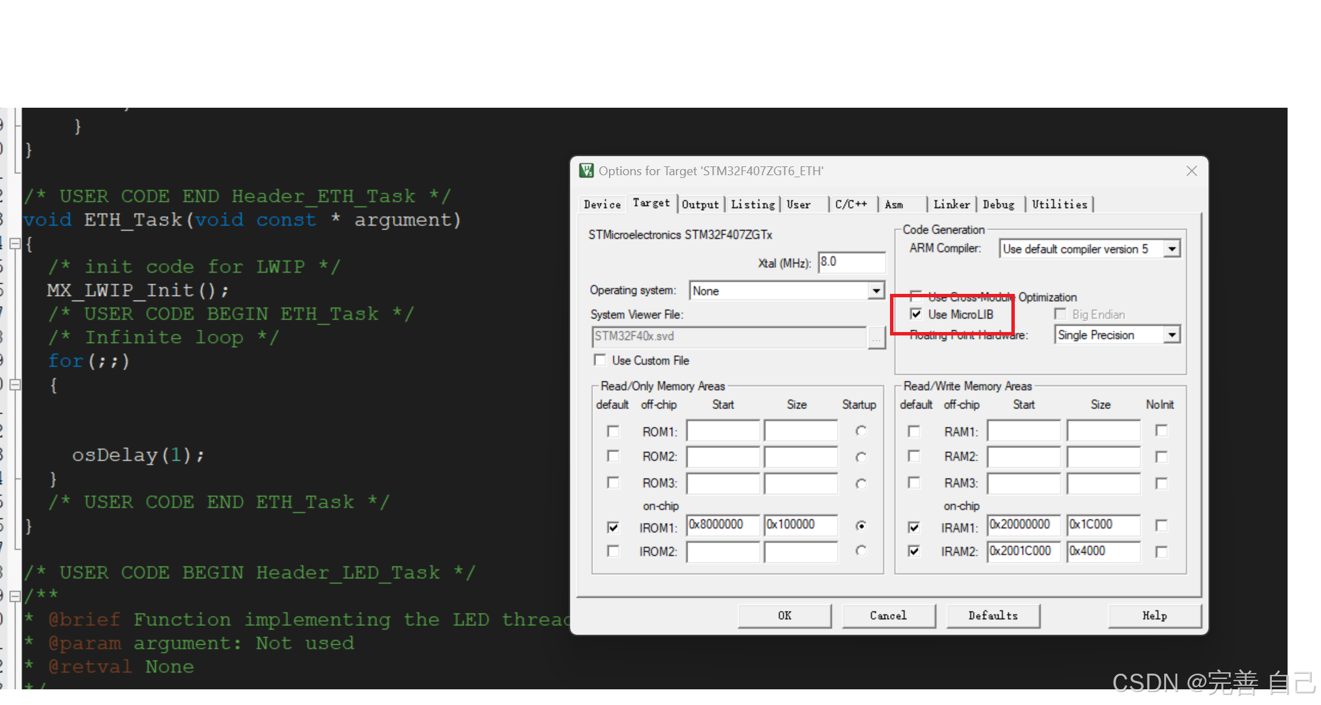
Task: Click the Keil icon in the dialog title bar
Action: pos(587,171)
